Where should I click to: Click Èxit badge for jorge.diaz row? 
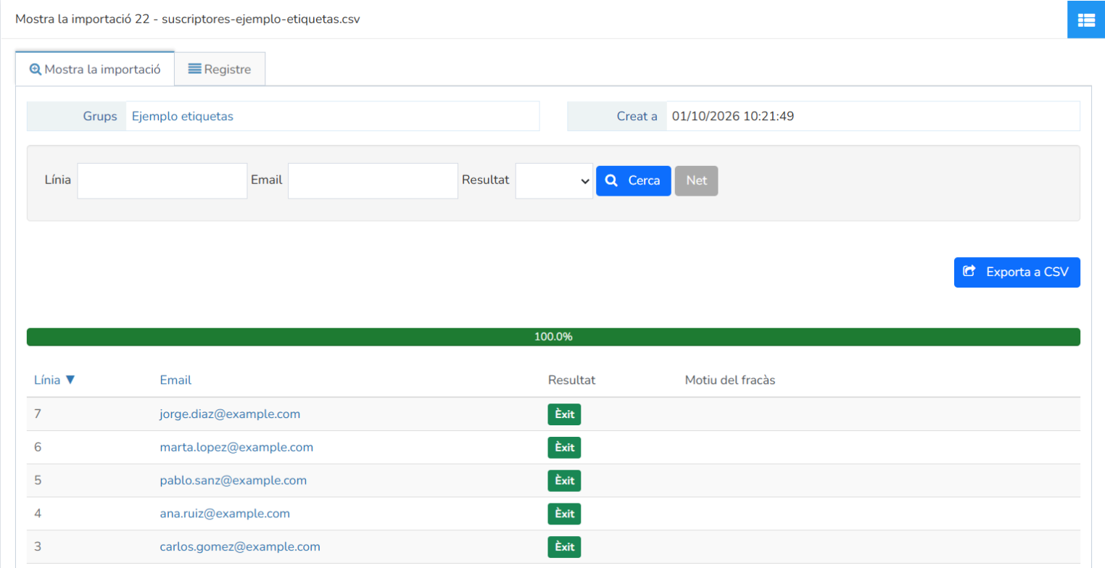coord(564,414)
